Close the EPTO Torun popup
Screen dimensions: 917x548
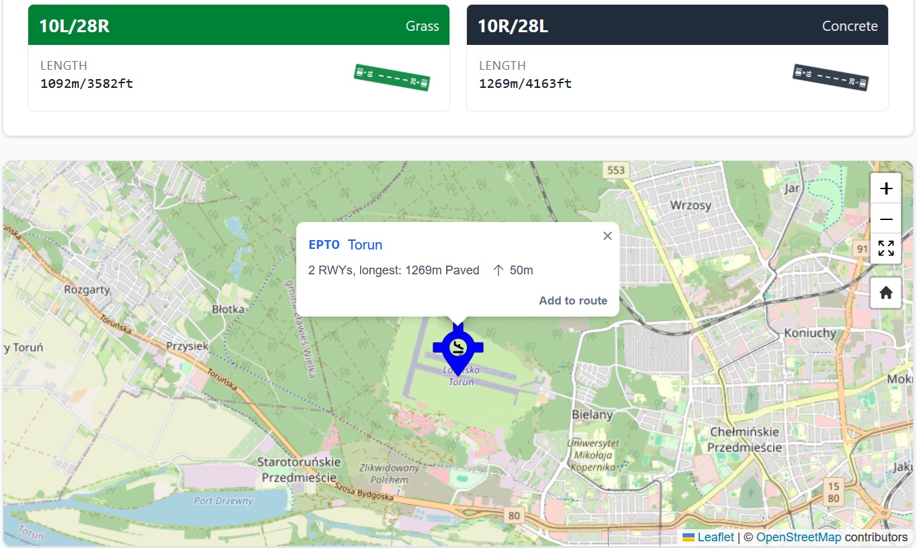pyautogui.click(x=607, y=235)
